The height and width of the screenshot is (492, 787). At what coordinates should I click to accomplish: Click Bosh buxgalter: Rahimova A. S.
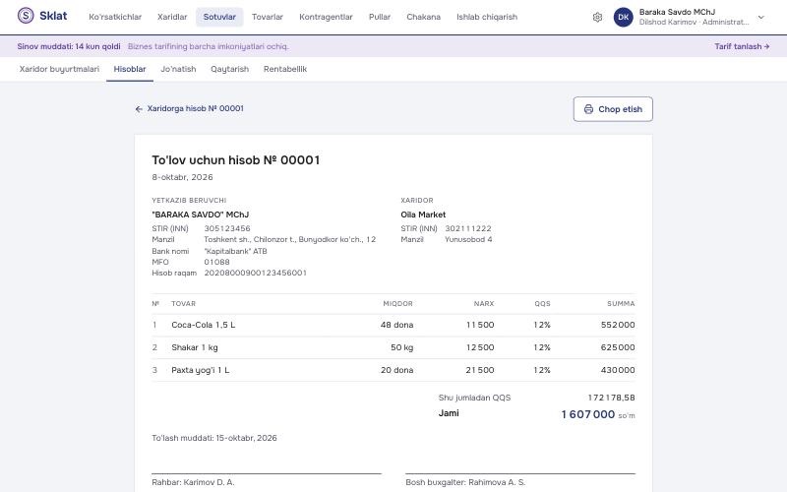[x=465, y=482]
